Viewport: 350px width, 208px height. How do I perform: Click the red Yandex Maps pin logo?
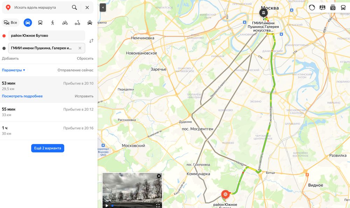coord(8,7)
